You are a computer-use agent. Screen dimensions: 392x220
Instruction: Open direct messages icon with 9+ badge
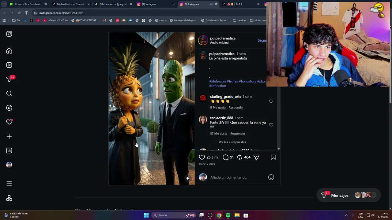[x=9, y=79]
